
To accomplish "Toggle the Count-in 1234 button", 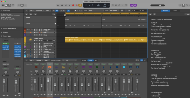I will pos(132,5).
